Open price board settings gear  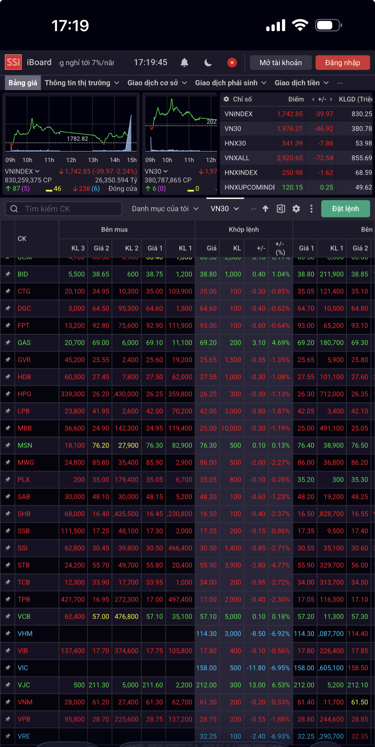(296, 209)
